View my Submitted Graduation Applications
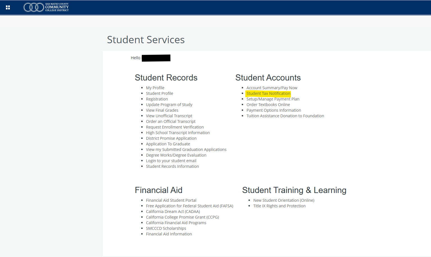 [186, 150]
